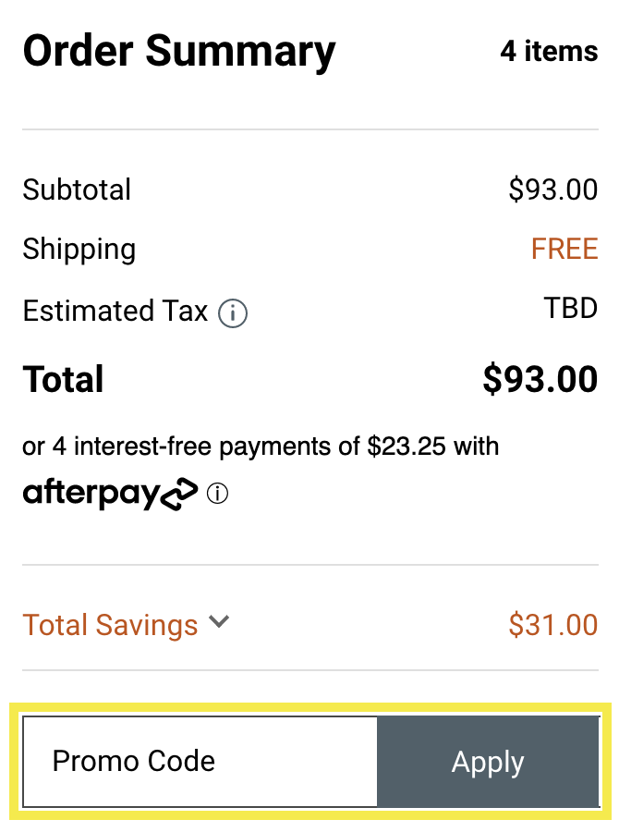Click the interest-free payments of $23.25 text
619x832 pixels.
pyautogui.click(x=261, y=447)
